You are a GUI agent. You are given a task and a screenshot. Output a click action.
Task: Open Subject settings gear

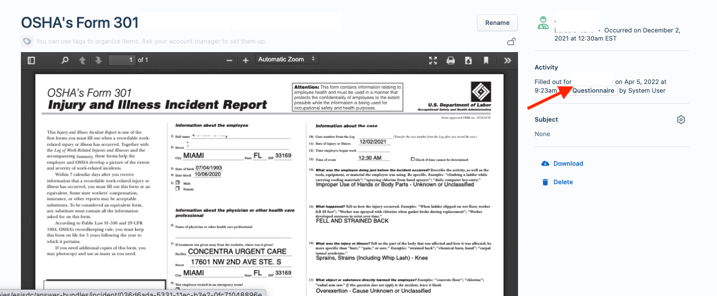pos(681,119)
